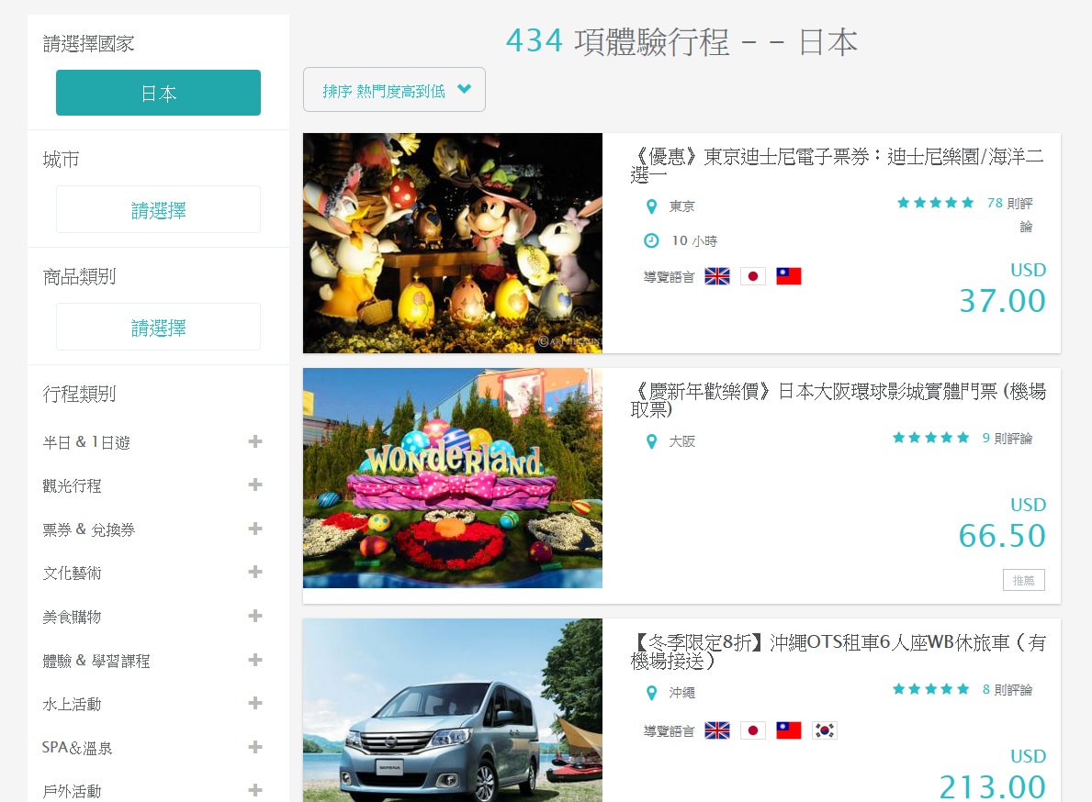Open the 排序 熱門度高到低 sort dropdown
This screenshot has width=1092, height=802.
[x=394, y=89]
